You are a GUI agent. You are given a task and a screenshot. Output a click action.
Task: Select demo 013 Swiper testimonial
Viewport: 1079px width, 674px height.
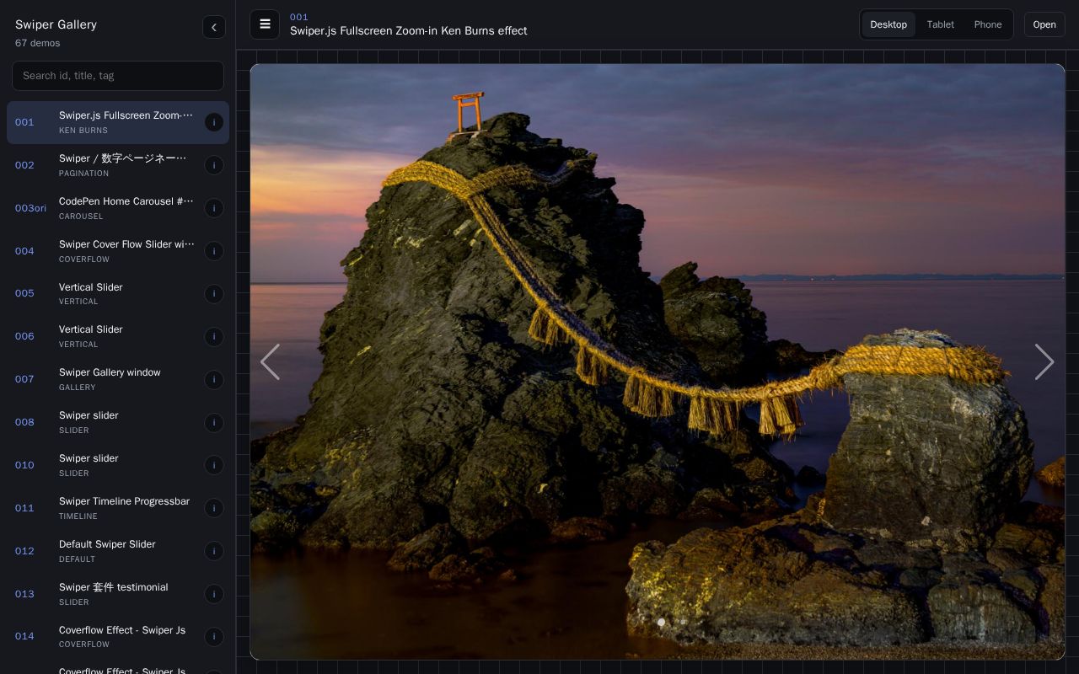[118, 594]
